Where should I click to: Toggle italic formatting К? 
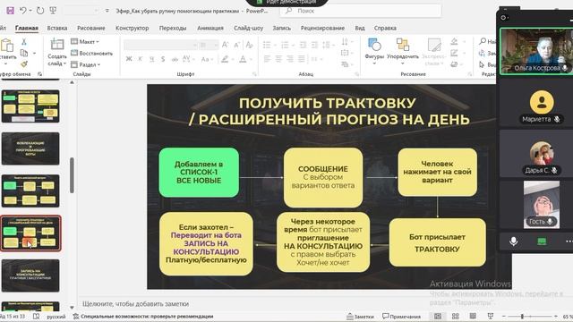(140, 59)
